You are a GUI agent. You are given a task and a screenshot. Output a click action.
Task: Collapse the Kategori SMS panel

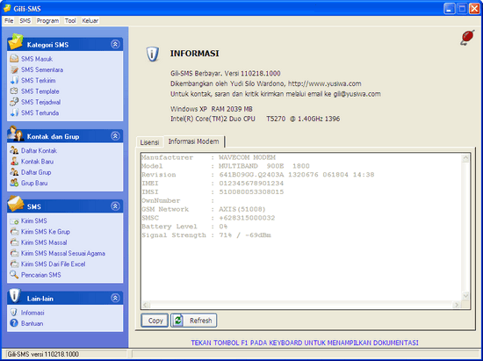point(115,44)
